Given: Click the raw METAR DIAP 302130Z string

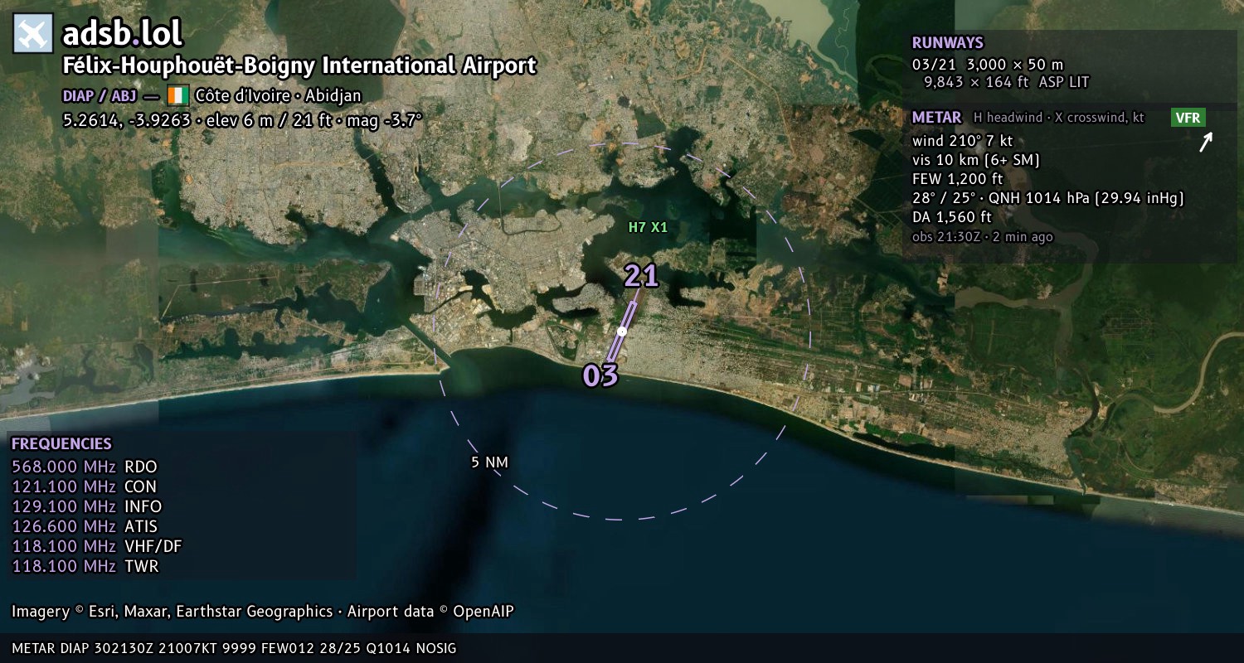Looking at the screenshot, I should pos(234,648).
